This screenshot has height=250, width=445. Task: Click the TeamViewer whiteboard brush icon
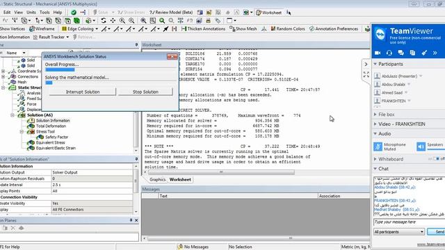(x=424, y=53)
